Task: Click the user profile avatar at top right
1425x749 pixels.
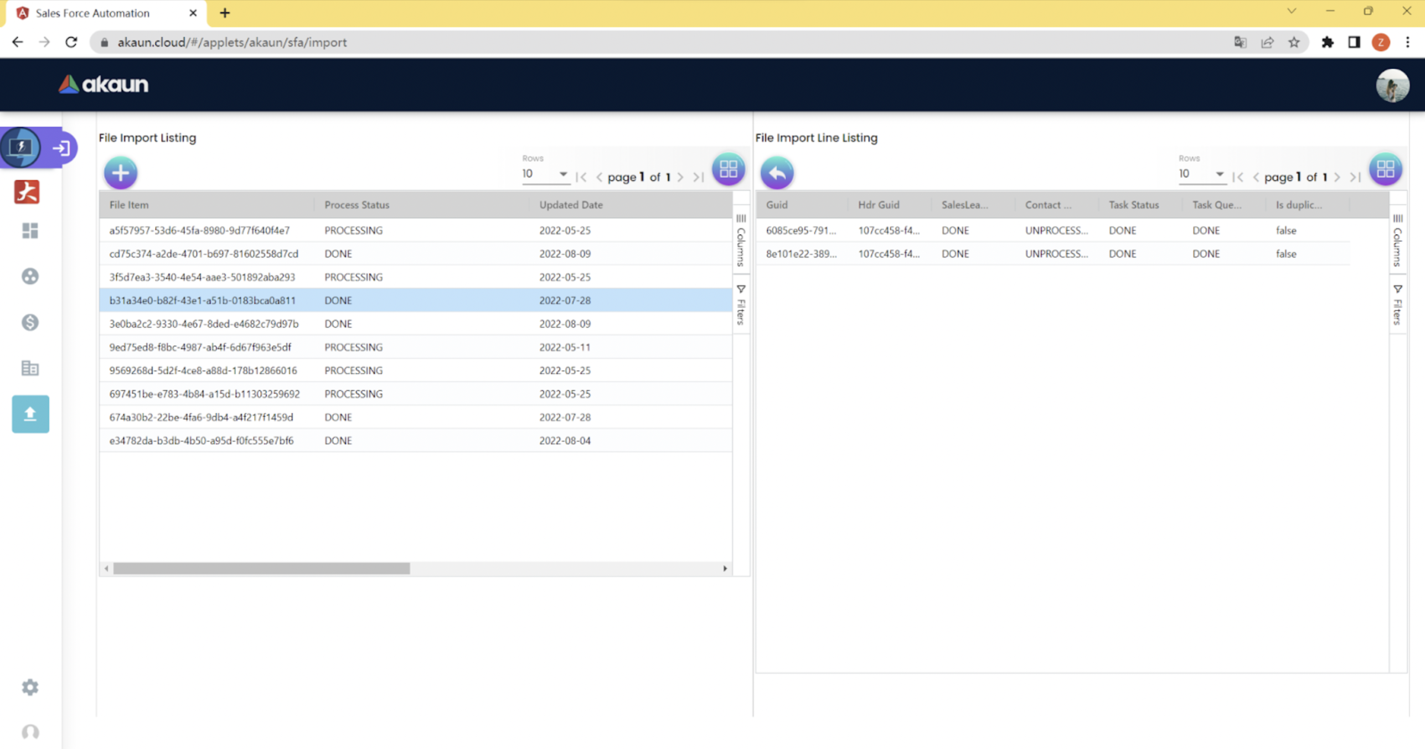Action: point(1392,85)
